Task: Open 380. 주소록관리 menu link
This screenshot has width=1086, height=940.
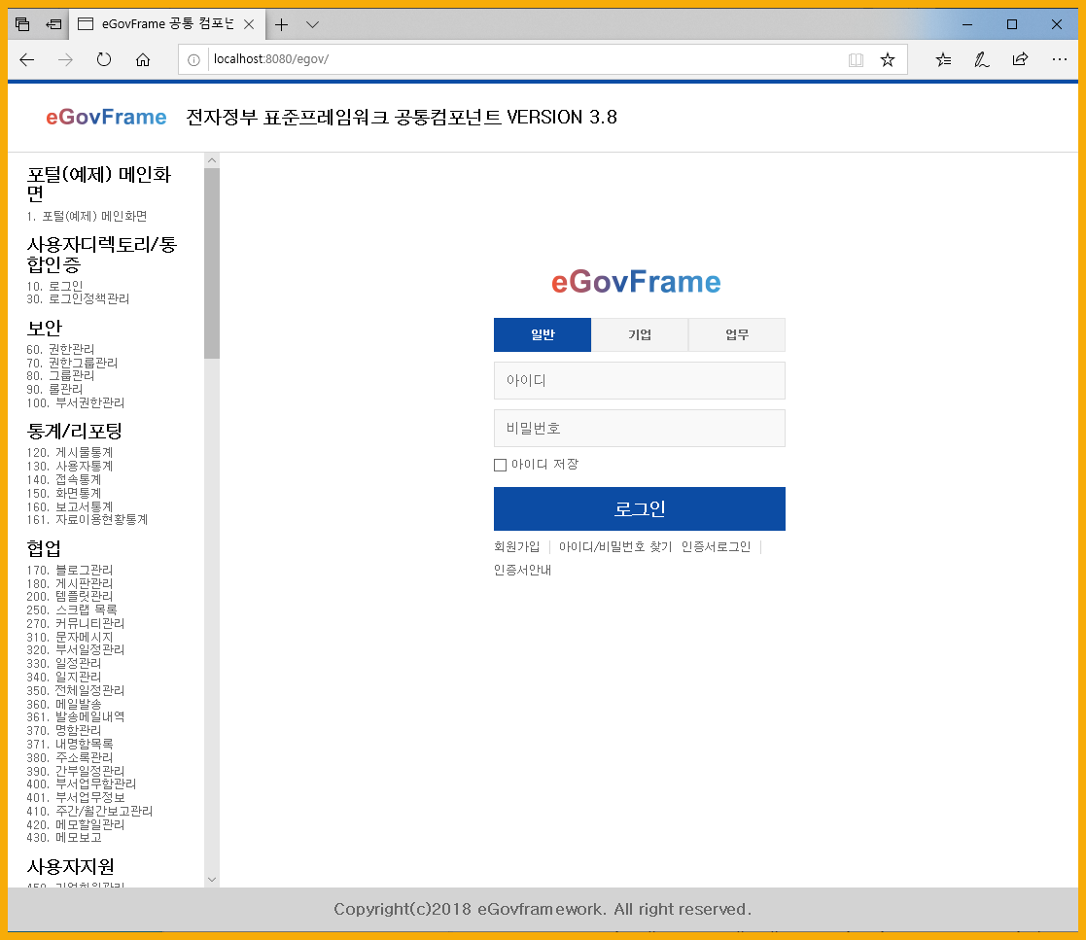Action: pos(69,757)
